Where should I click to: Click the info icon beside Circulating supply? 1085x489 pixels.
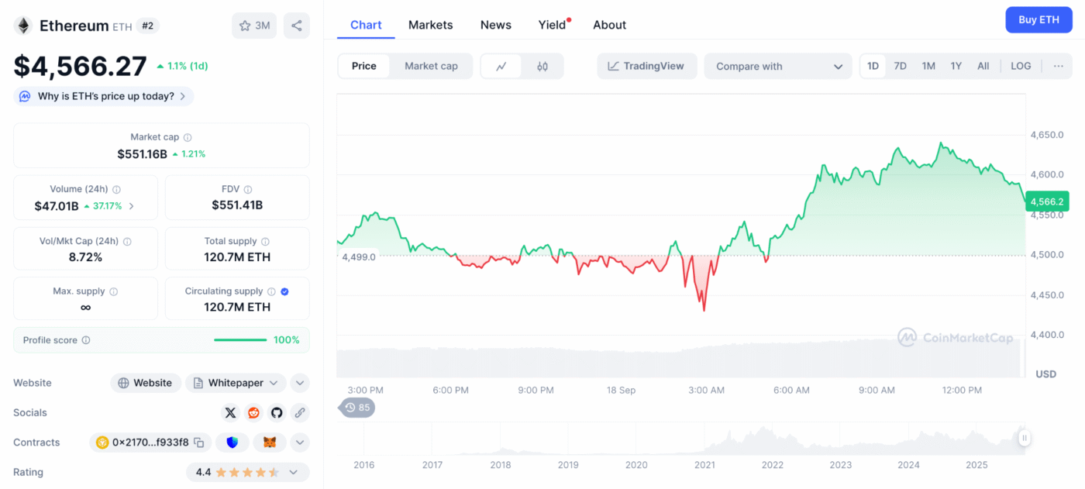point(271,291)
